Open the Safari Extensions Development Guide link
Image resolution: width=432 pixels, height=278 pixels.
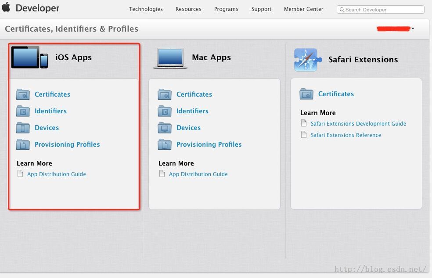tap(358, 124)
